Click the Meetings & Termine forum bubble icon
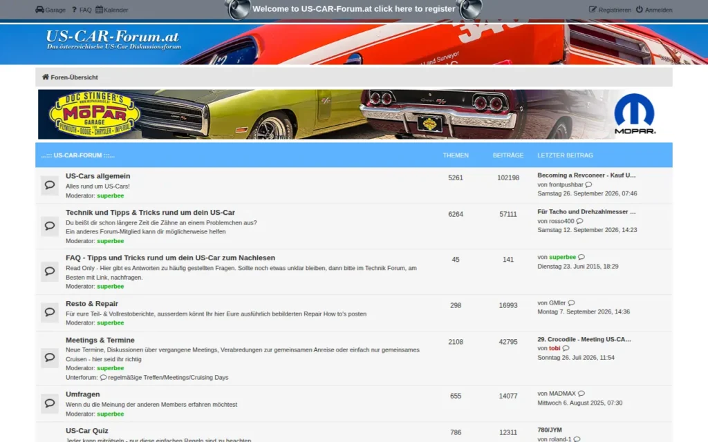708x442 pixels. coord(50,358)
